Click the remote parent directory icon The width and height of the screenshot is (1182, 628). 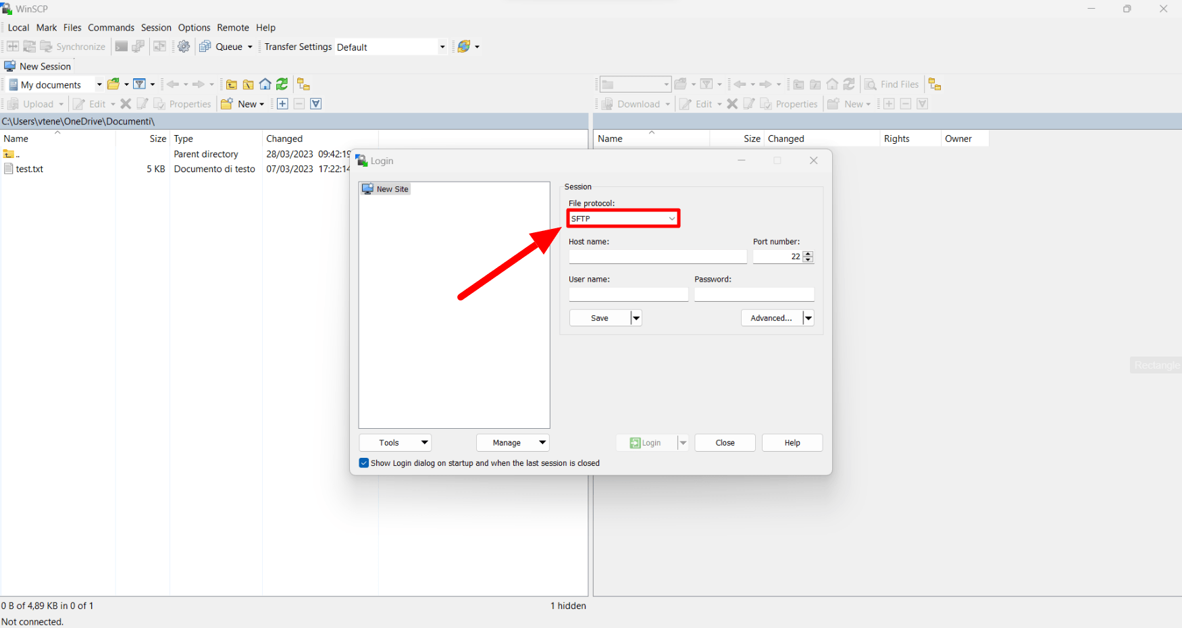tap(799, 84)
